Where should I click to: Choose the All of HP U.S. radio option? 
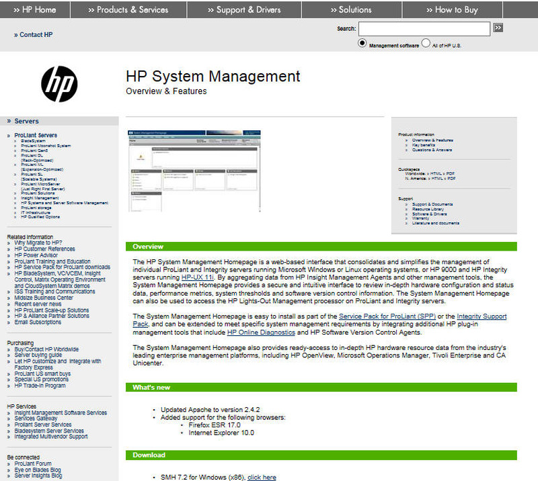[426, 43]
